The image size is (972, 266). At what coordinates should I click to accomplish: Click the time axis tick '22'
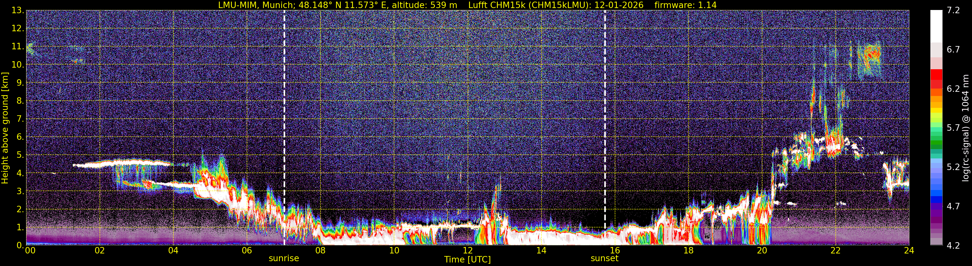click(836, 251)
